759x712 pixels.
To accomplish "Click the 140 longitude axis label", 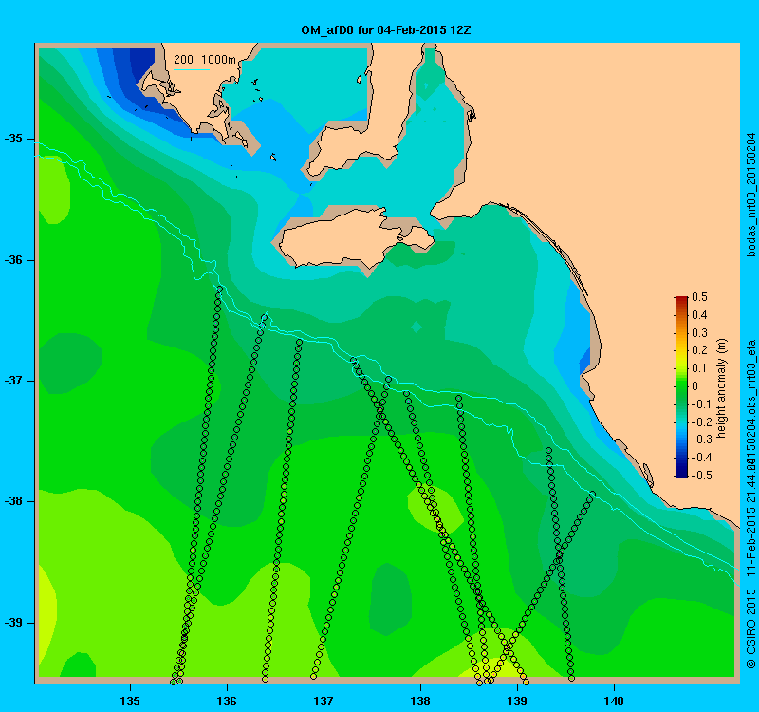I will point(614,701).
